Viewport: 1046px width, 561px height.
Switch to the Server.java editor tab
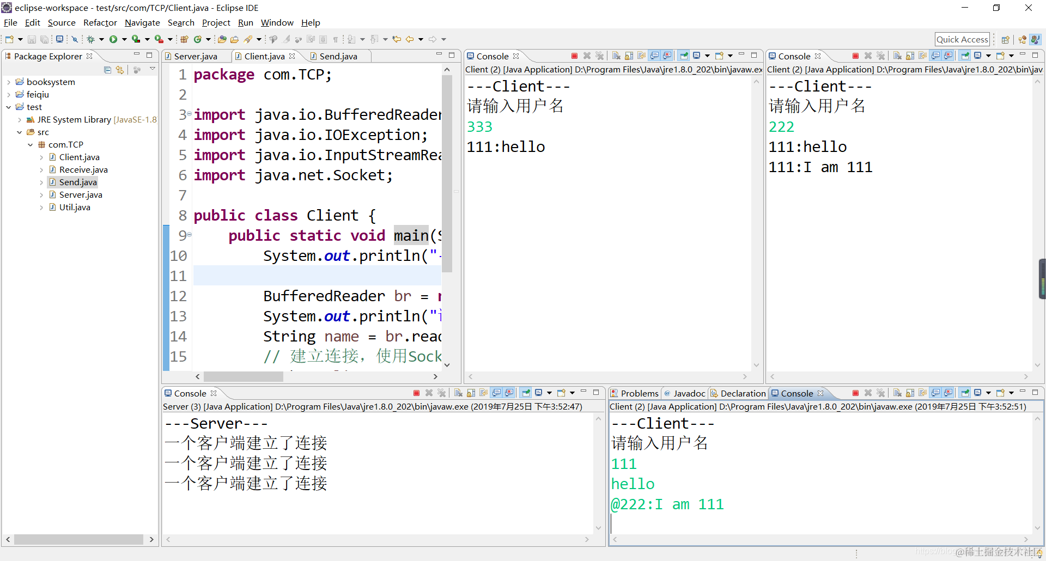coord(195,56)
